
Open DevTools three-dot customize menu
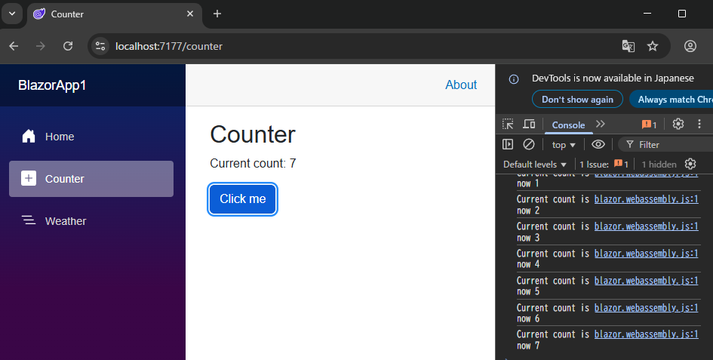[x=699, y=125]
